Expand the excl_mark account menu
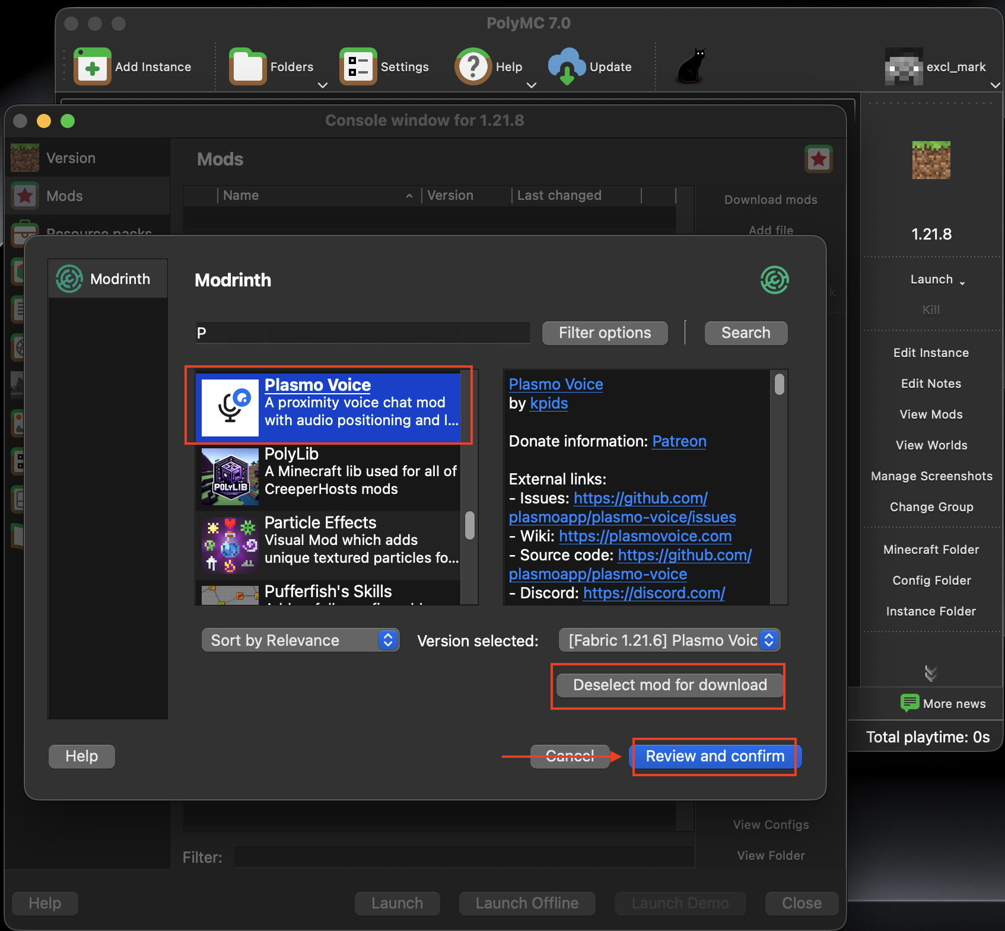 click(x=994, y=85)
